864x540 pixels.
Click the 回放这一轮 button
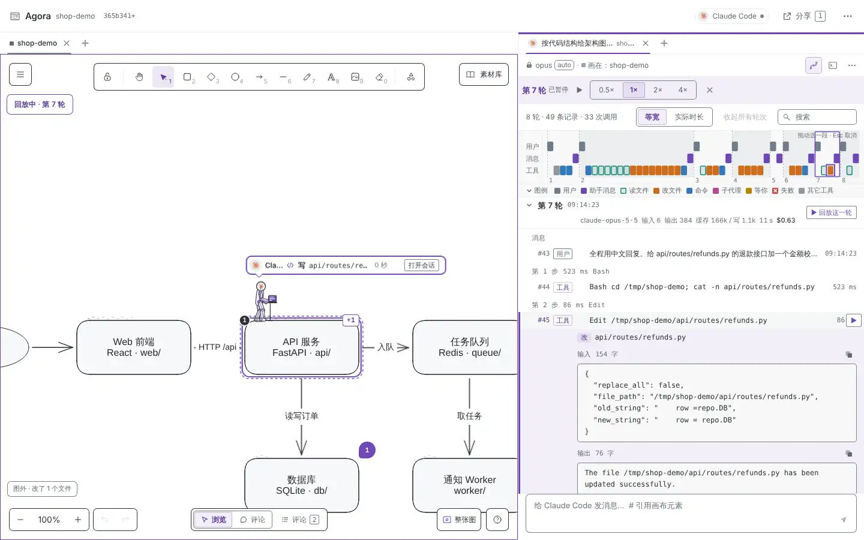(x=832, y=212)
